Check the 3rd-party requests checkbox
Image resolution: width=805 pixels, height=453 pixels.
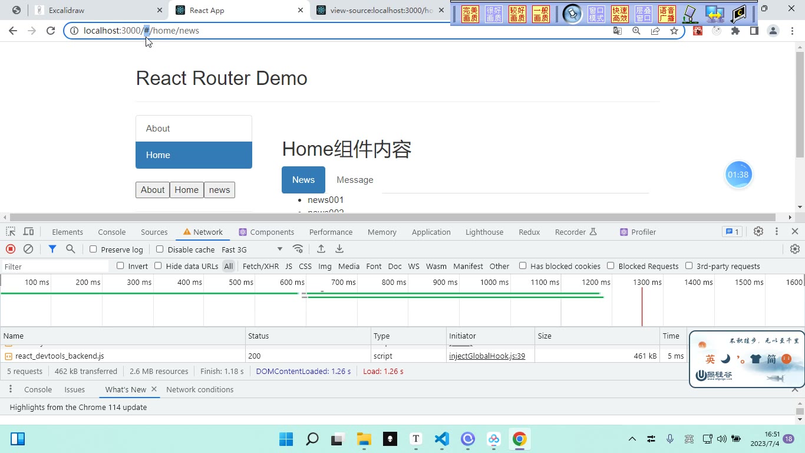(x=689, y=265)
